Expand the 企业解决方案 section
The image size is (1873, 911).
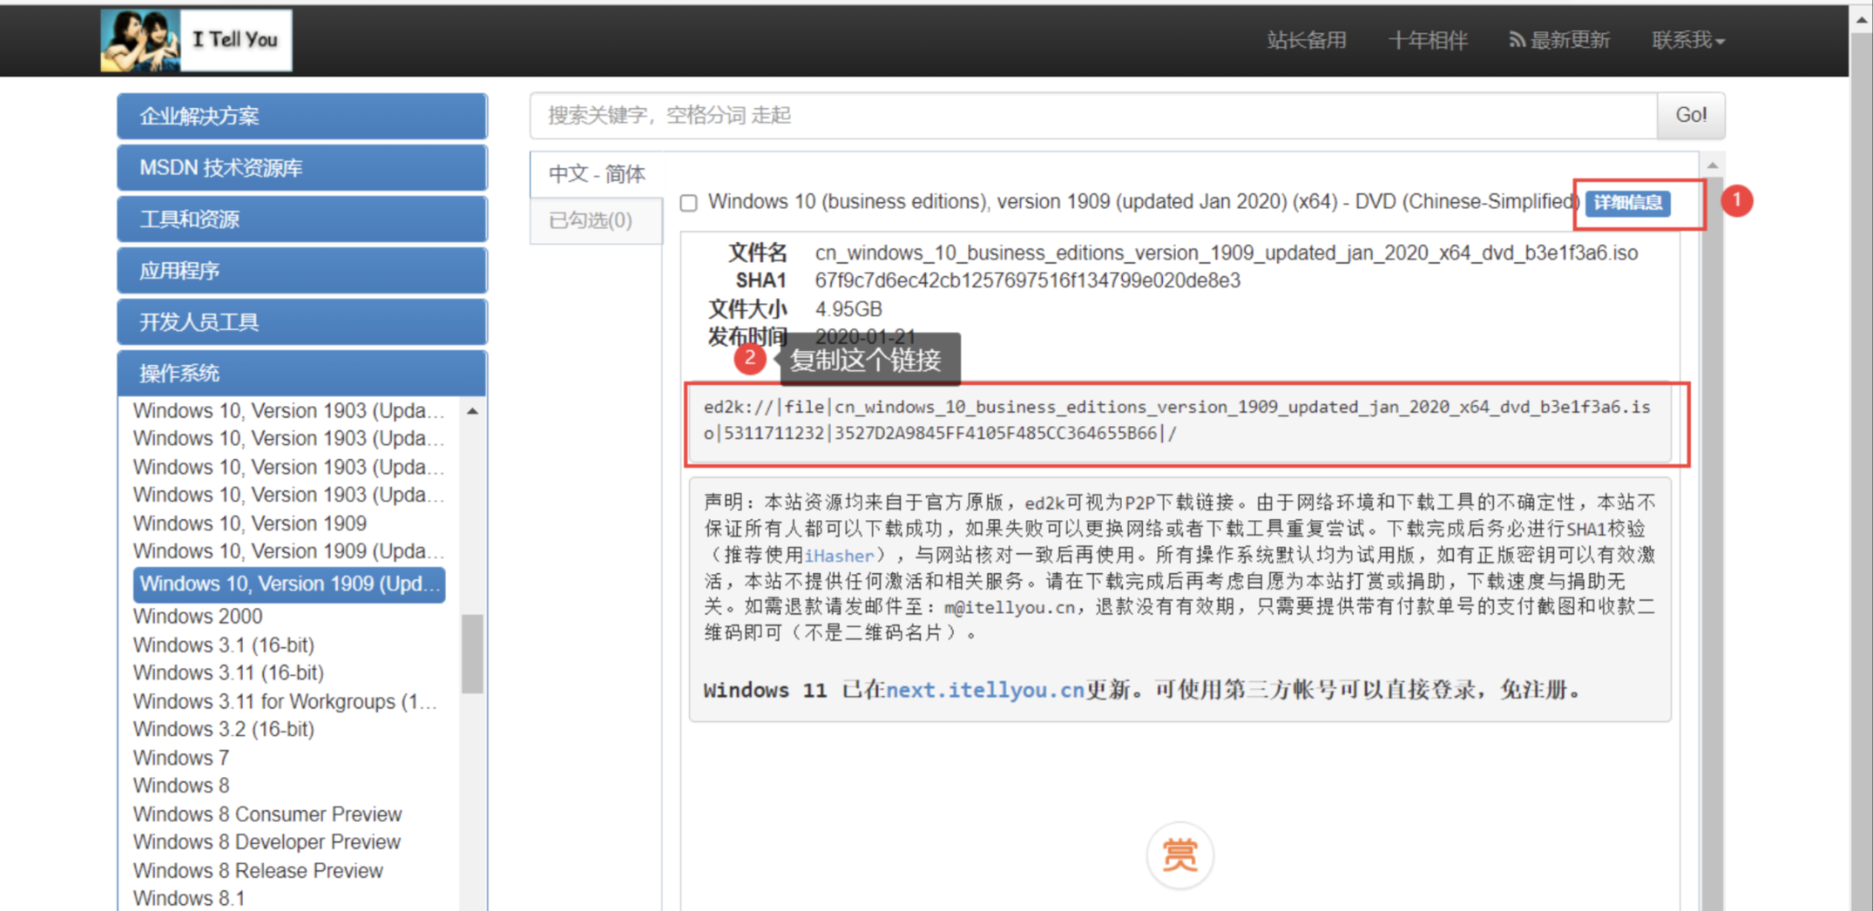[302, 116]
